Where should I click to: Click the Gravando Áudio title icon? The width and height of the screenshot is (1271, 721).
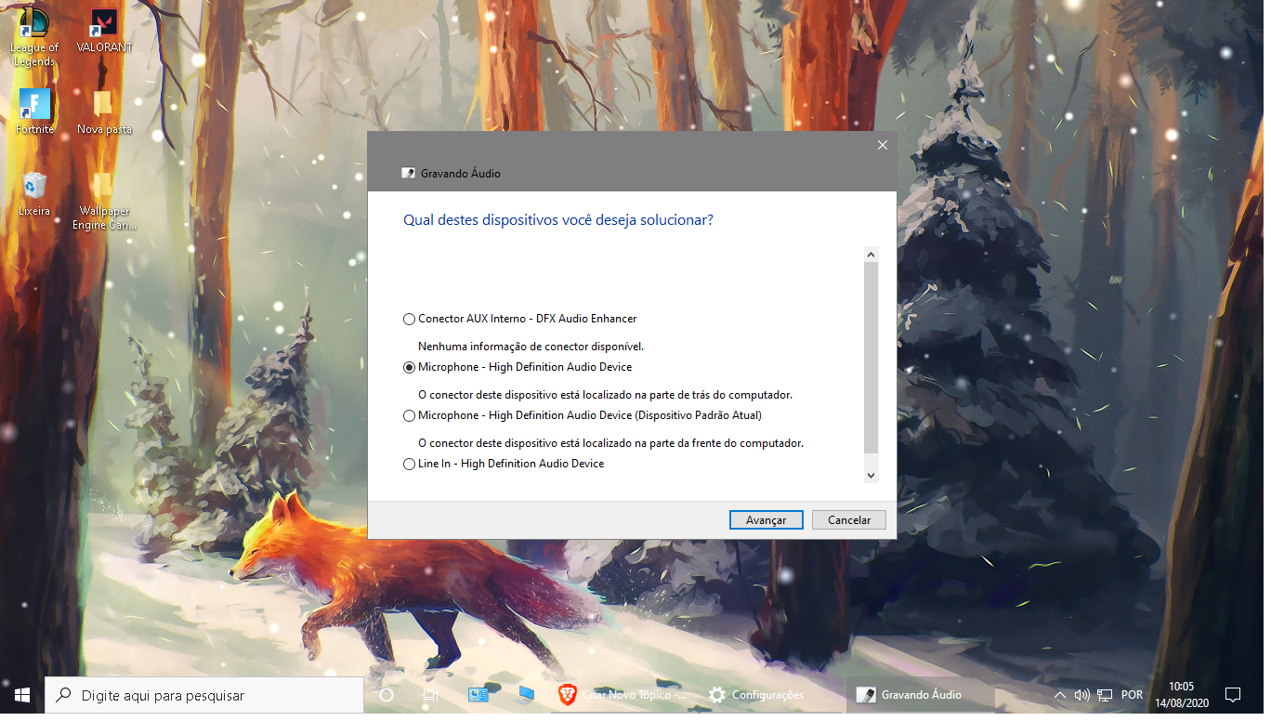408,174
